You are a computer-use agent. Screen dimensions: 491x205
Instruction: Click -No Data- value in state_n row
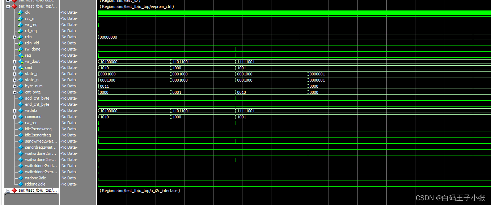point(69,80)
